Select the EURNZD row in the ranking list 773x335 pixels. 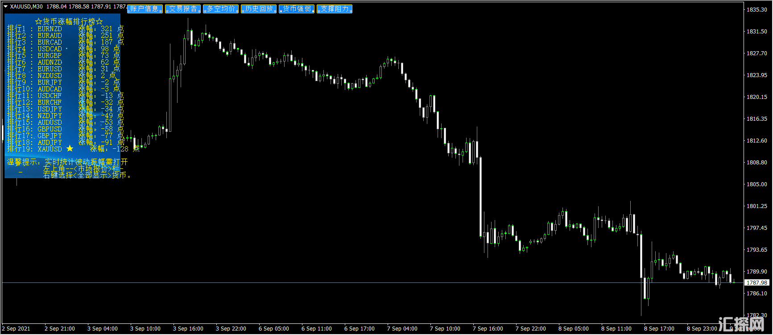pyautogui.click(x=50, y=29)
